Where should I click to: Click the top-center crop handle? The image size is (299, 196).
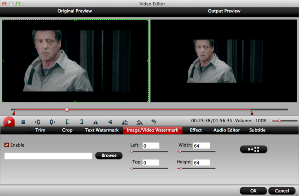click(x=75, y=20)
